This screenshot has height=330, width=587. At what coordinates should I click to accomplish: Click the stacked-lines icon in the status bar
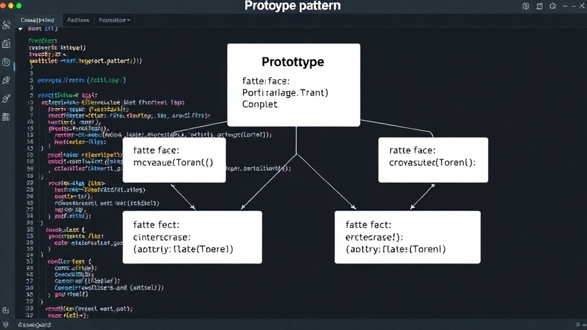[x=6, y=324]
